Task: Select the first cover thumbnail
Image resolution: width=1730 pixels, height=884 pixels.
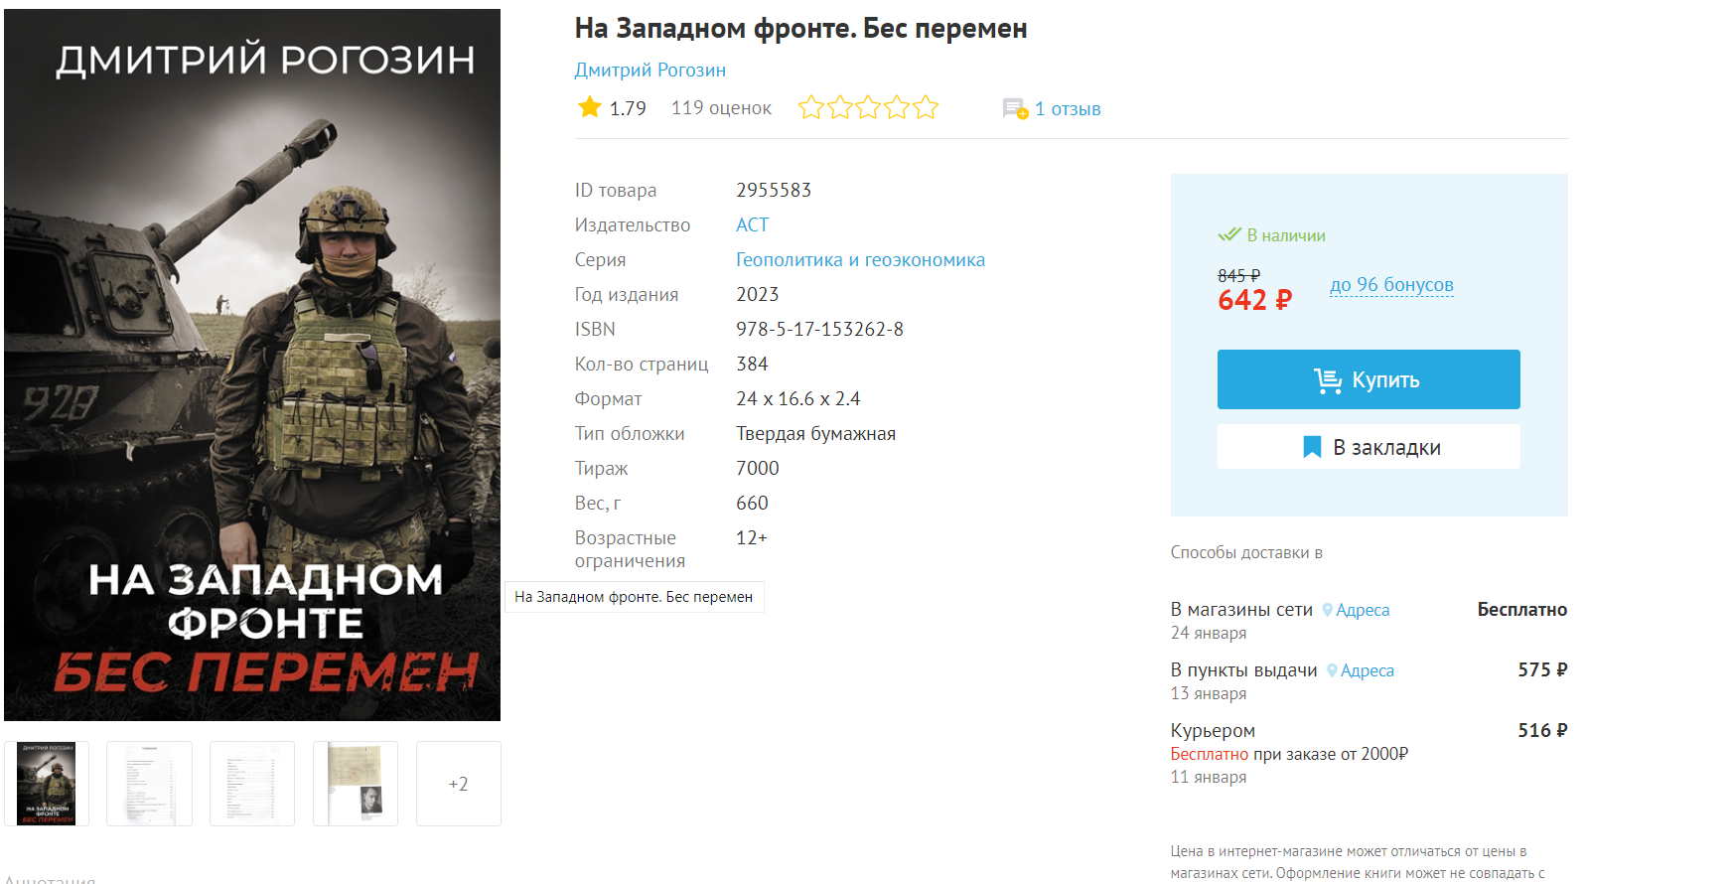Action: click(x=47, y=784)
